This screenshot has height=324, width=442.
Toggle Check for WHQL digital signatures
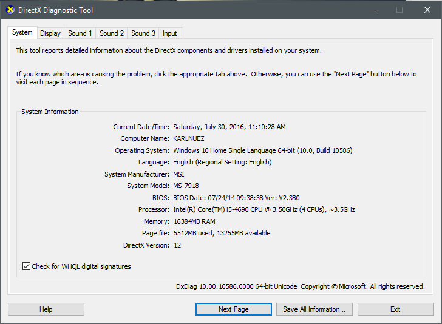[x=26, y=266]
